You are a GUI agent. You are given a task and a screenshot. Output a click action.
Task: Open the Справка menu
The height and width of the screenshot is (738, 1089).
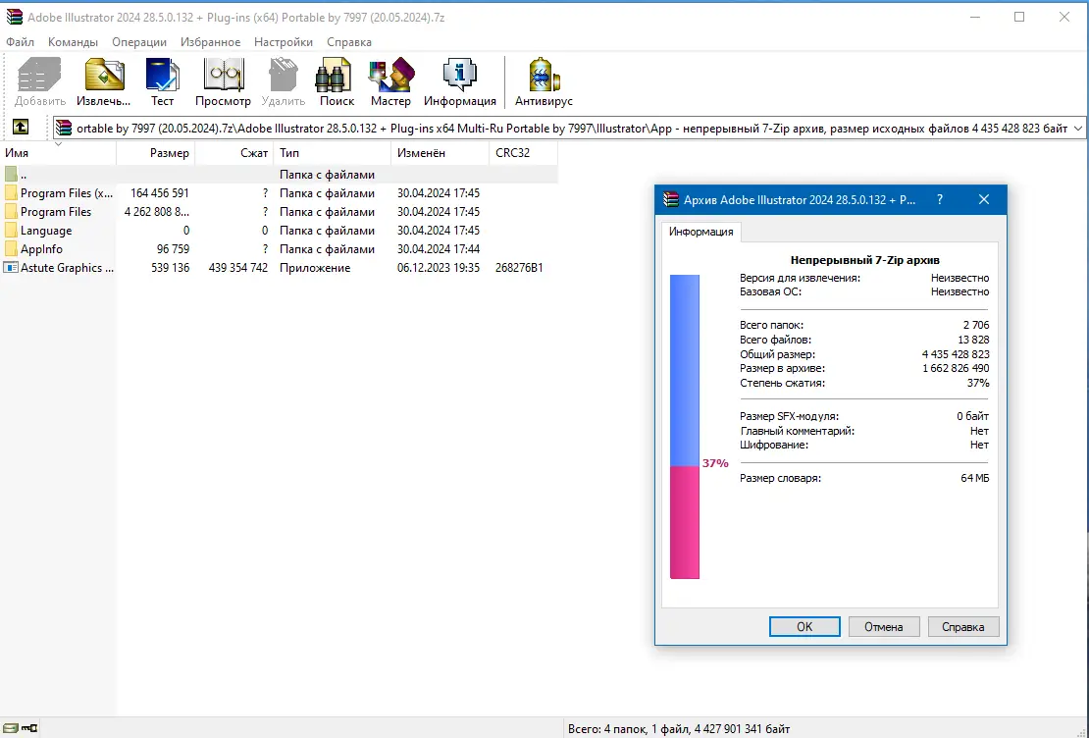coord(349,41)
